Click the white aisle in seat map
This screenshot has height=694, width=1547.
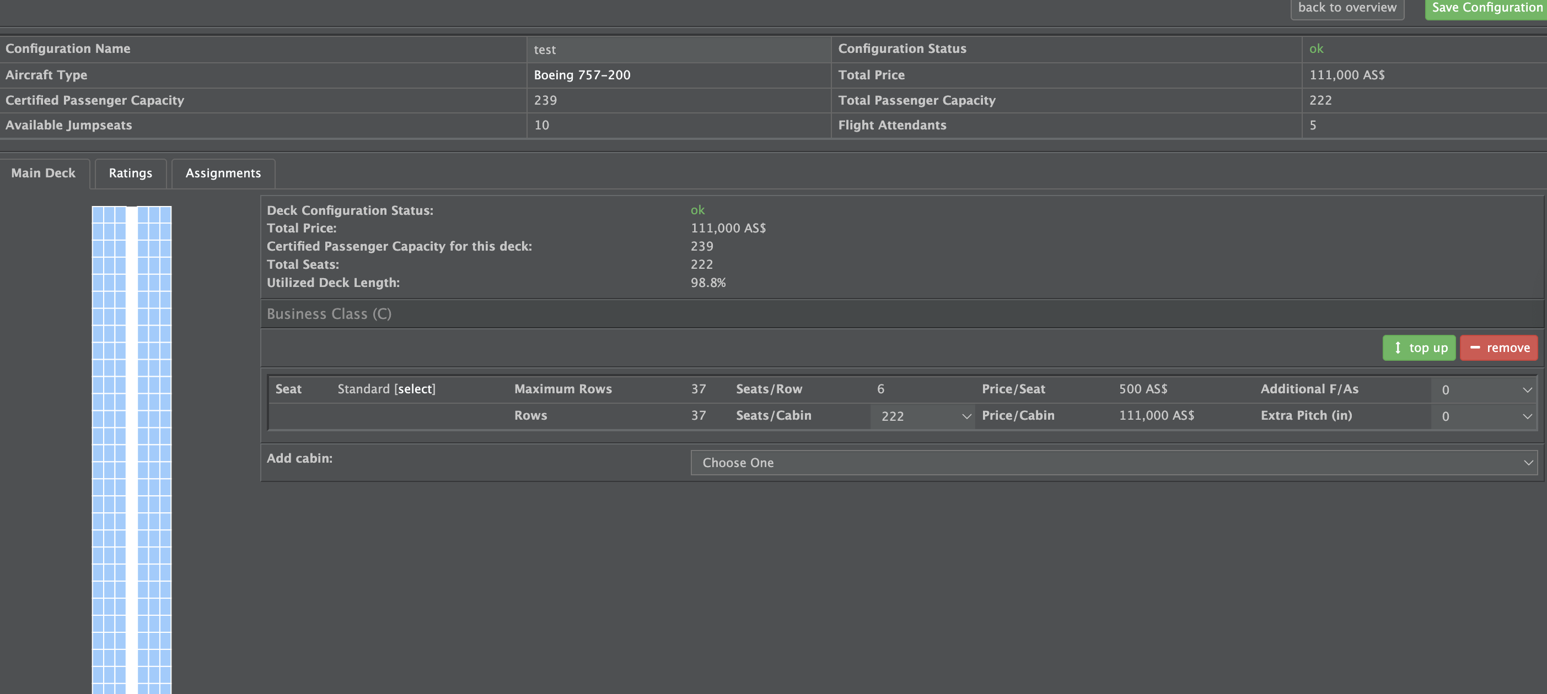pos(132,450)
